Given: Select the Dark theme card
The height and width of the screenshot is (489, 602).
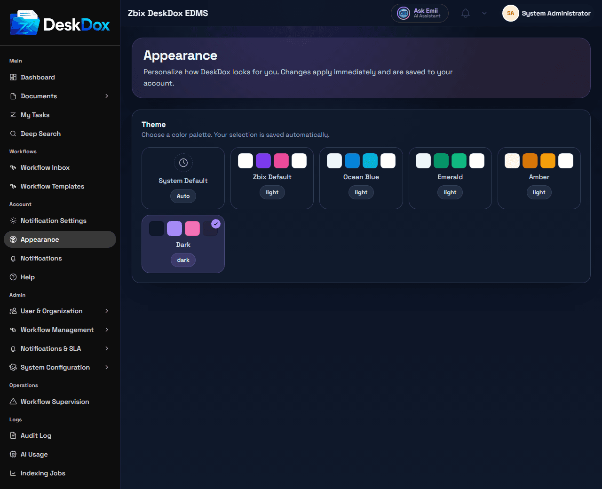Looking at the screenshot, I should 183,244.
